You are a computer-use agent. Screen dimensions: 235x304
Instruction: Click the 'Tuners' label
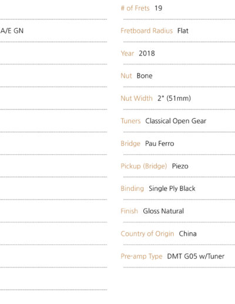tap(130, 121)
